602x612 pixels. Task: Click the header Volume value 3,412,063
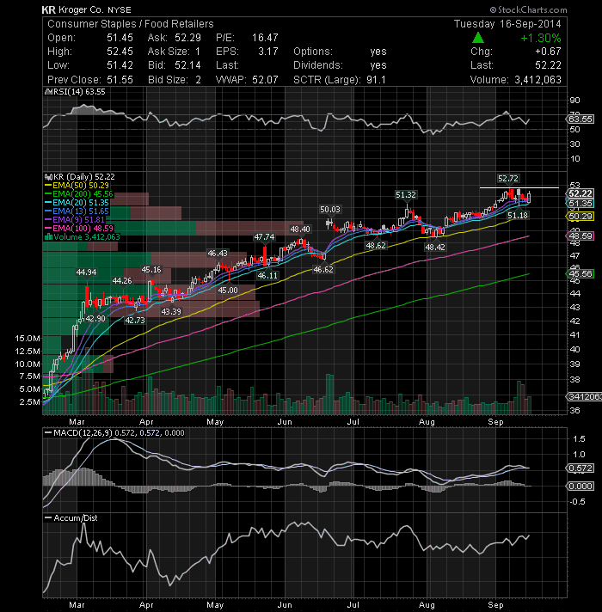(537, 80)
